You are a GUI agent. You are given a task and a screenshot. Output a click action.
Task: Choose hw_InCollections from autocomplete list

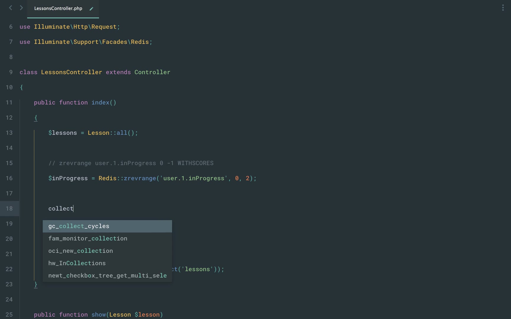click(x=107, y=263)
